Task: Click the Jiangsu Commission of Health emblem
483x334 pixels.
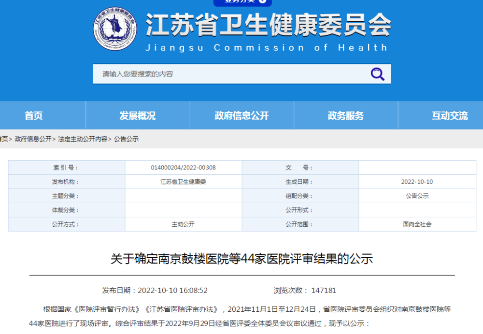Action: pyautogui.click(x=115, y=29)
